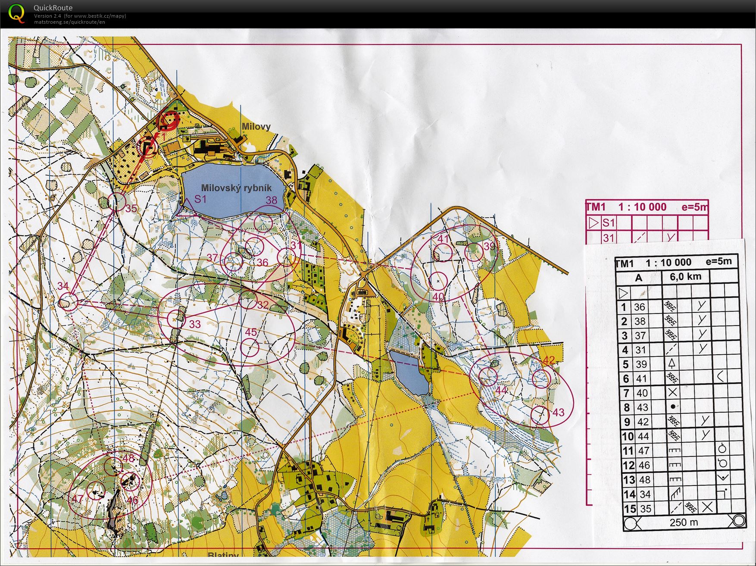Select control circle 40 on the map
The height and width of the screenshot is (566, 756).
pyautogui.click(x=438, y=281)
